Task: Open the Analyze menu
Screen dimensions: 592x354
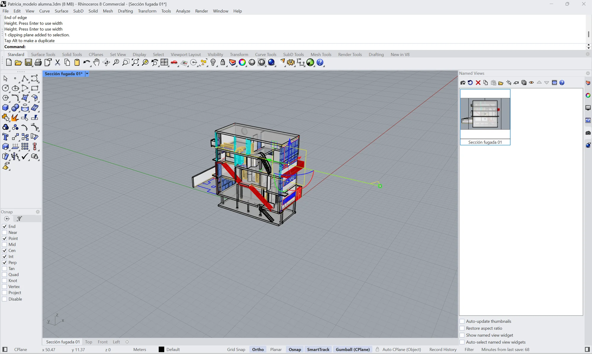Action: pos(183,11)
